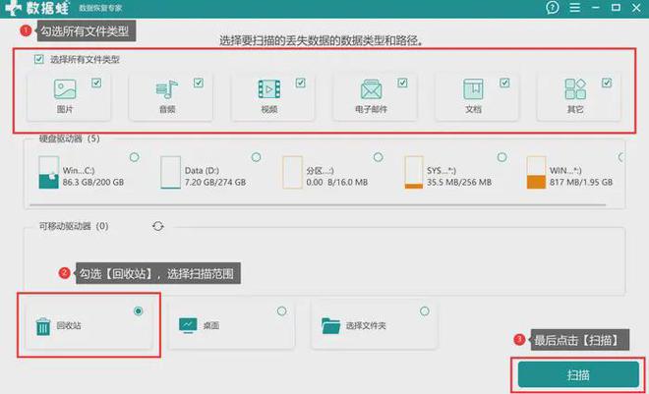649x394 pixels.
Task: Uncheck the 文档 checkbox
Action: click(504, 84)
